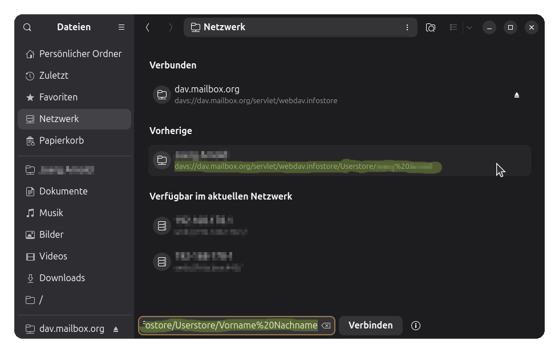The width and height of the screenshot is (559, 353).
Task: Unmount dav.mailbox.org from the sidebar
Action: [x=116, y=329]
